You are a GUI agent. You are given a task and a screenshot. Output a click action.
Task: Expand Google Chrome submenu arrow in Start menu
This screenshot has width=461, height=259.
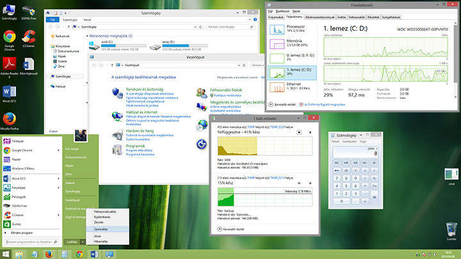click(x=60, y=150)
